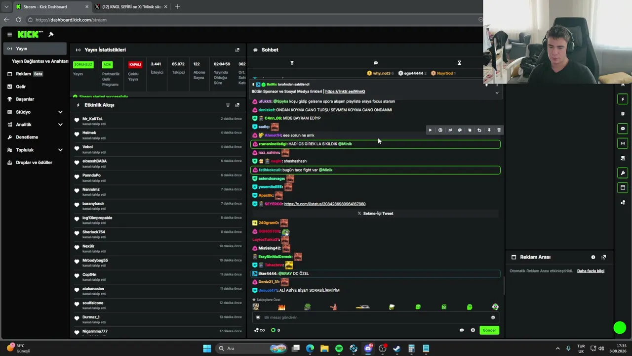
Task: Open the emoji picker in the message box
Action: [493, 317]
